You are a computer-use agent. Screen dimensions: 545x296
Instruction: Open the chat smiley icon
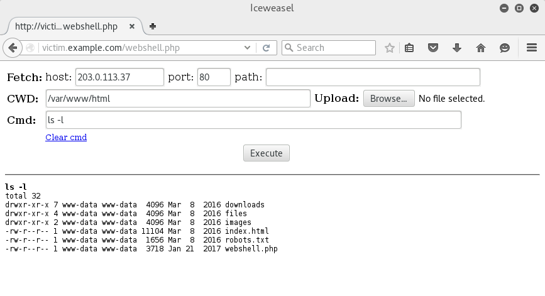pyautogui.click(x=504, y=48)
